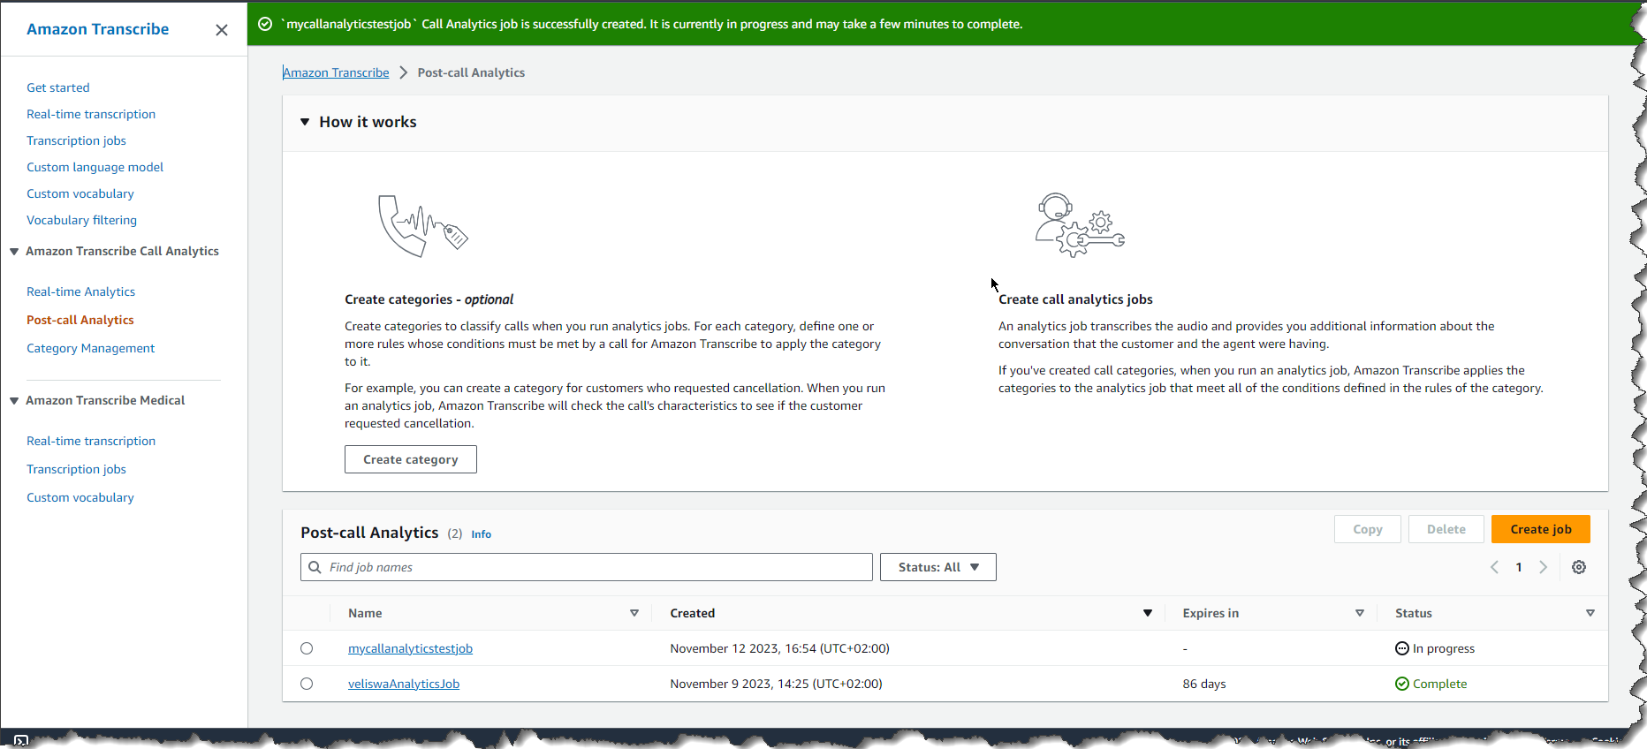The height and width of the screenshot is (749, 1647).
Task: Collapse Amazon Transcribe Call Analytics section
Action: point(14,252)
